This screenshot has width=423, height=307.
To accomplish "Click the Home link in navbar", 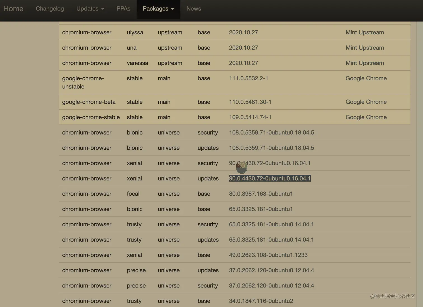I will 13,9.
